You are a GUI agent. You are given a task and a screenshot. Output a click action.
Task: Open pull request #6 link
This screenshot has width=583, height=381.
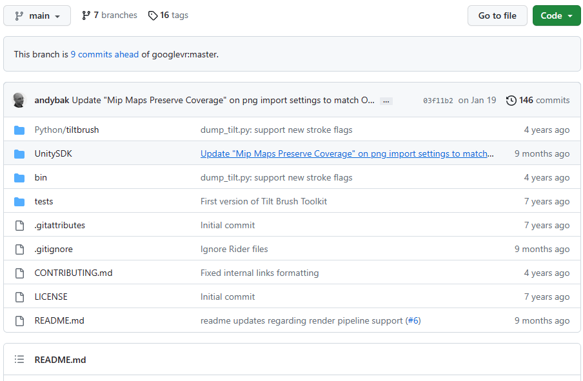pyautogui.click(x=413, y=321)
